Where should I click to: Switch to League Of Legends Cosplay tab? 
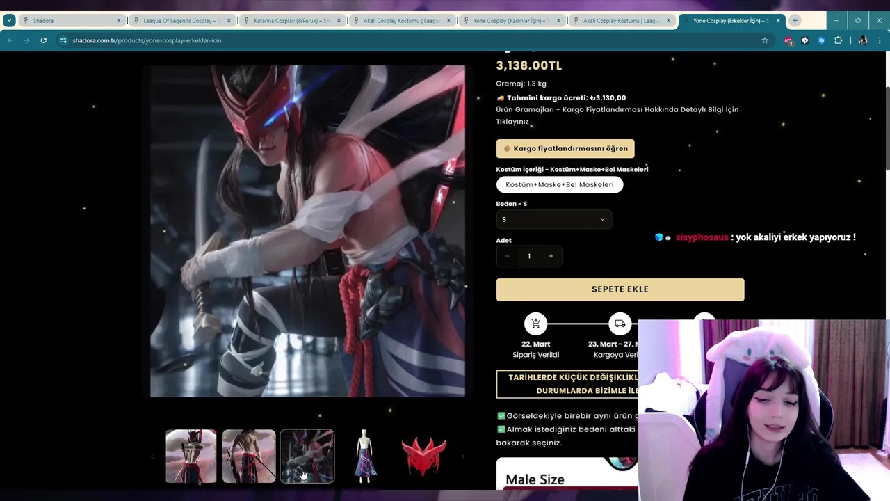coord(181,21)
